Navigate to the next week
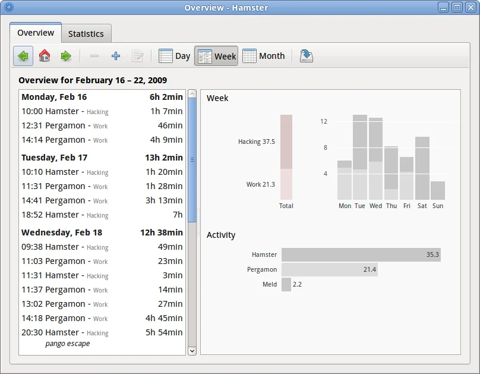This screenshot has width=480, height=374. coord(66,56)
